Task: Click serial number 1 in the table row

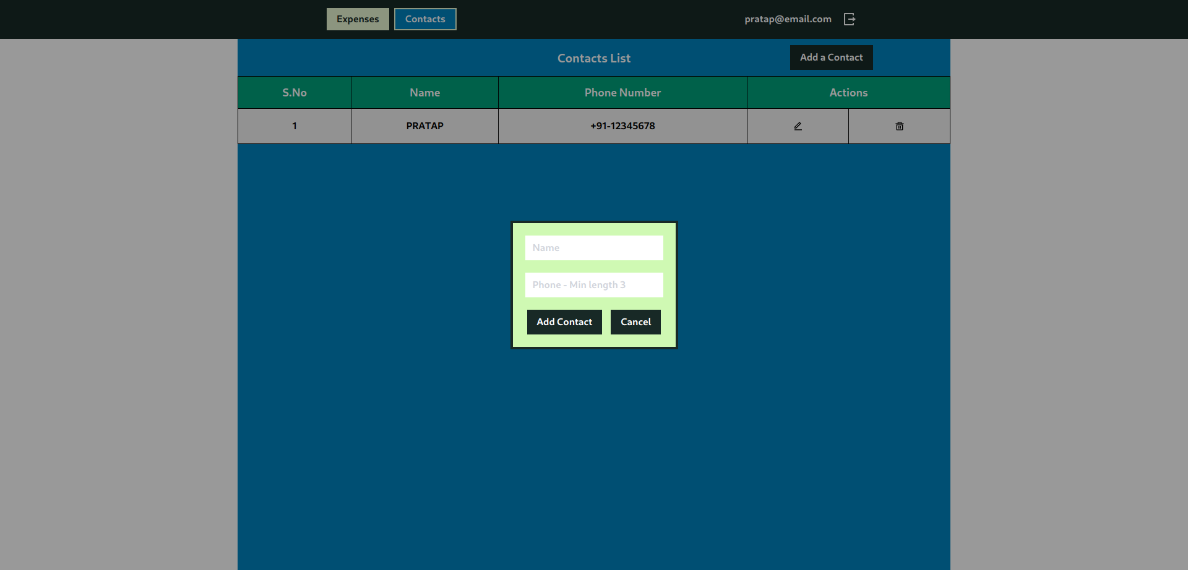Action: point(295,126)
